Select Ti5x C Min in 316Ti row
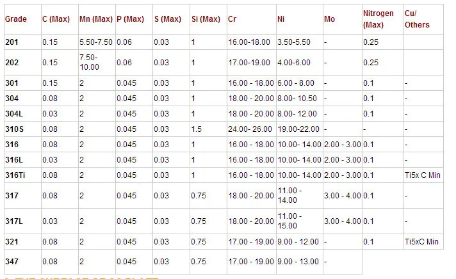The image size is (456, 279). tap(421, 175)
